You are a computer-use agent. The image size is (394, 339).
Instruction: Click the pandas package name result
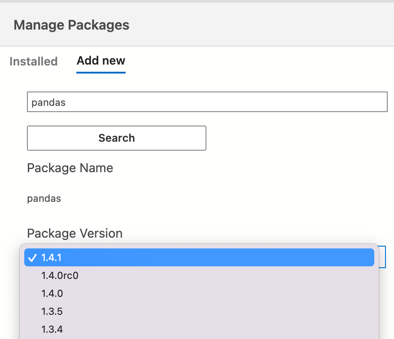tap(44, 198)
